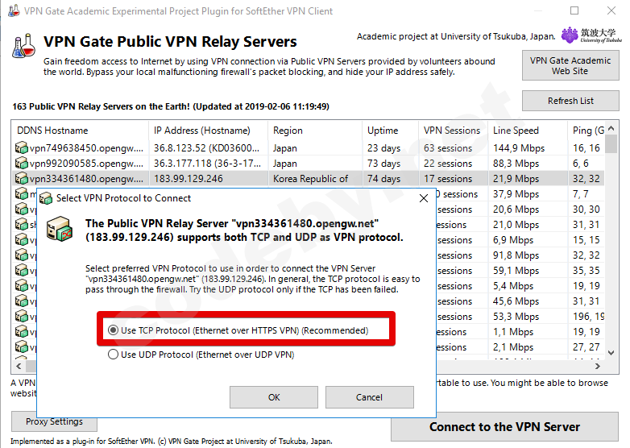The width and height of the screenshot is (630, 448).
Task: Click the University of Tsukuba logo
Action: (591, 35)
